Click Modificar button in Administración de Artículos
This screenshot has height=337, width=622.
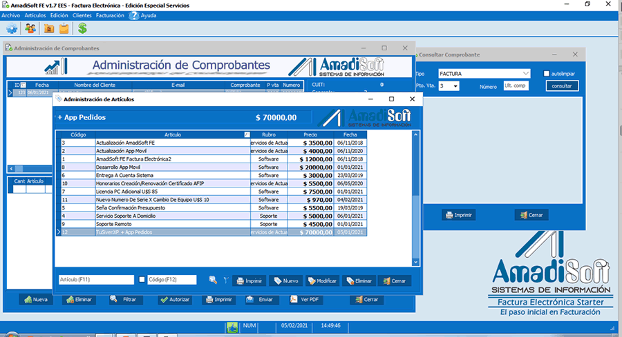tap(323, 281)
